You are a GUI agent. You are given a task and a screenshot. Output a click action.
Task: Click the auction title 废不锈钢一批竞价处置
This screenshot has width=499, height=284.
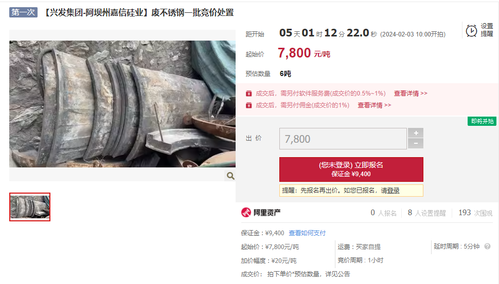[x=192, y=12]
